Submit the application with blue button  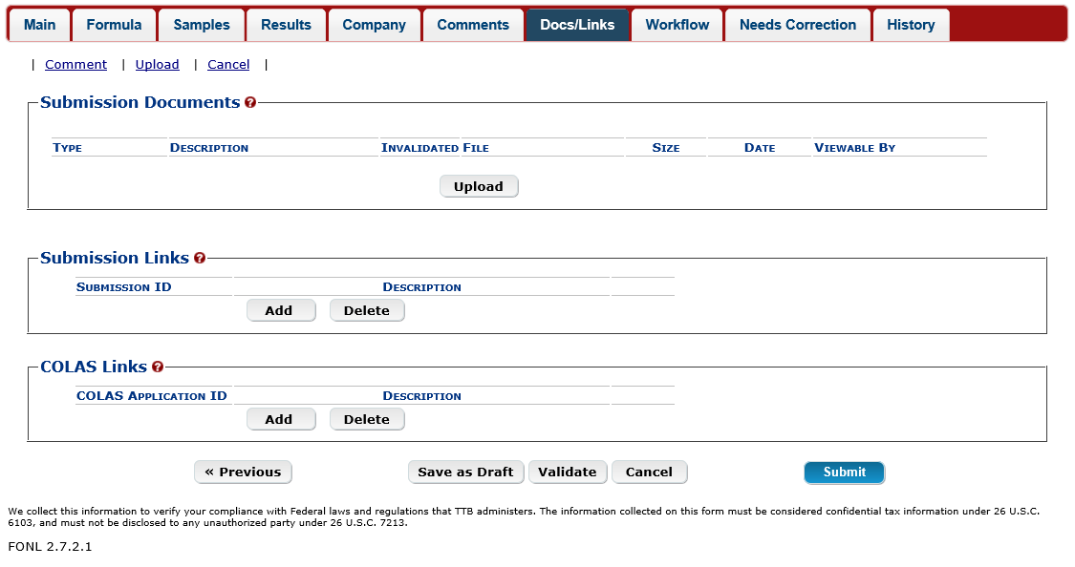(844, 472)
